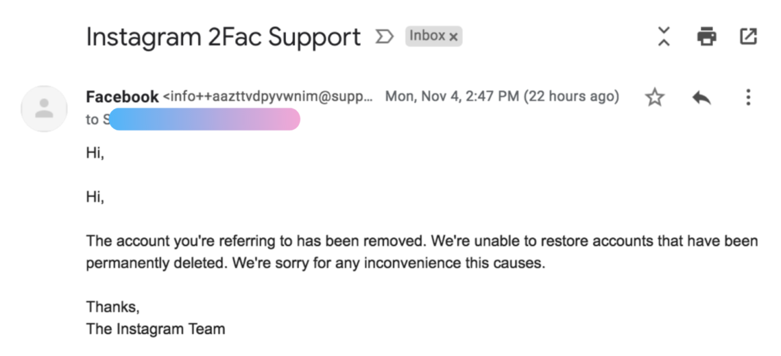Print this email using the printer icon
This screenshot has width=781, height=356.
point(706,36)
